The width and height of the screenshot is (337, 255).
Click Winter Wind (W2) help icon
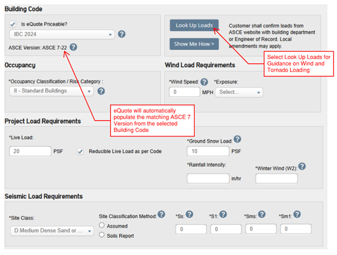pyautogui.click(x=302, y=166)
